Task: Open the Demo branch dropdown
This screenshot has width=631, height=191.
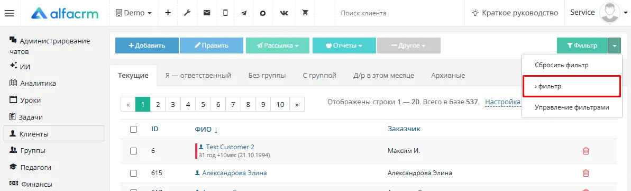Action: (134, 13)
